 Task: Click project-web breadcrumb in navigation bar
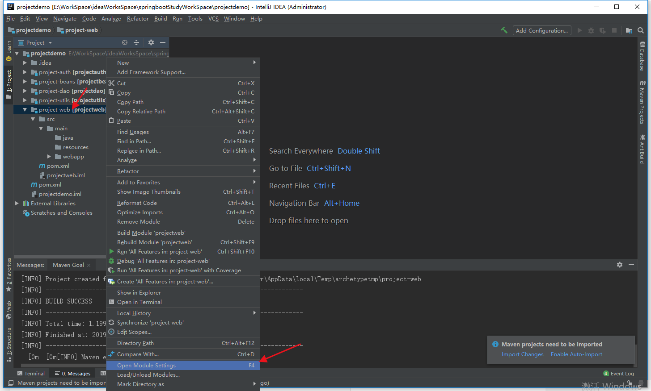77,30
